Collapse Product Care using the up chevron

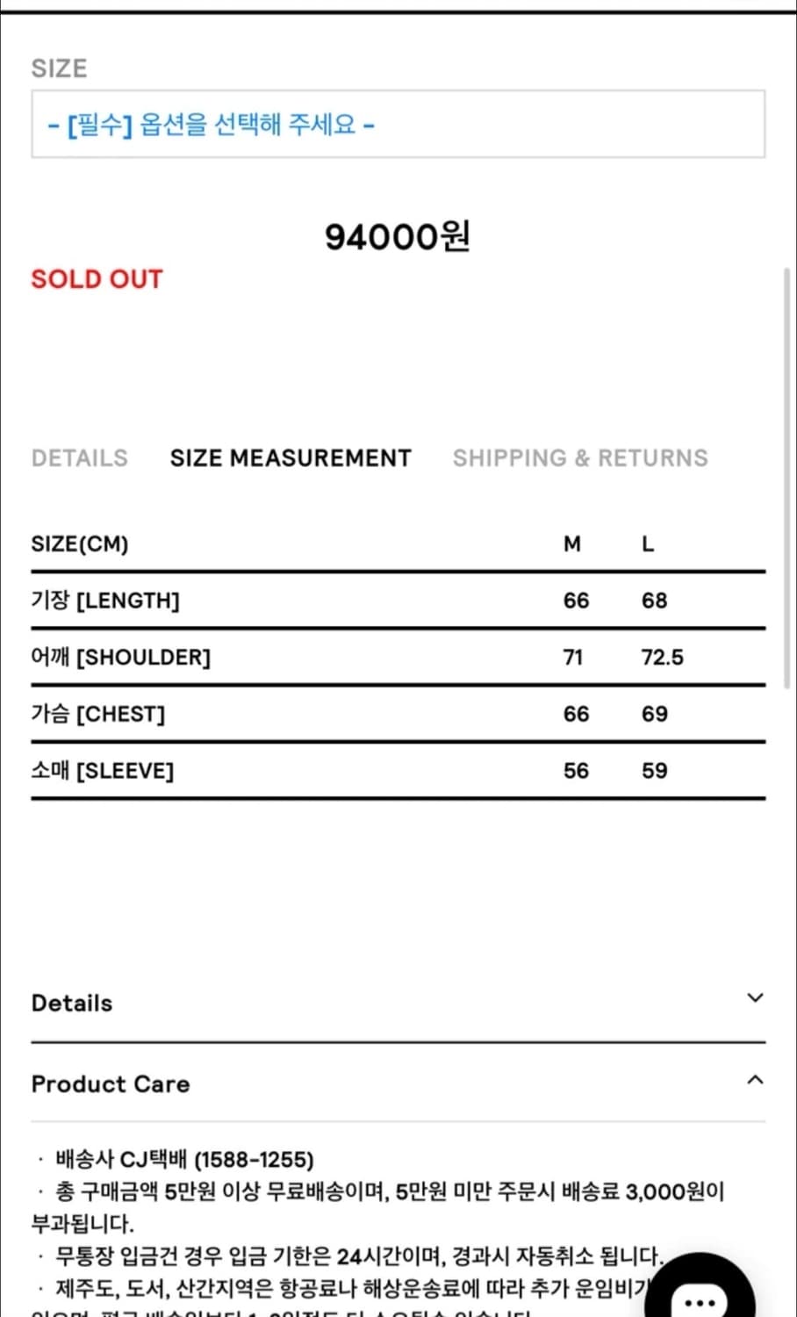tap(755, 1080)
